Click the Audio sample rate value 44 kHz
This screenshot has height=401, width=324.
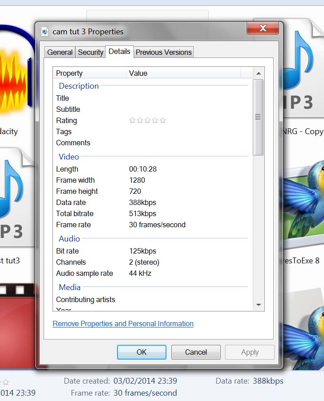[140, 273]
